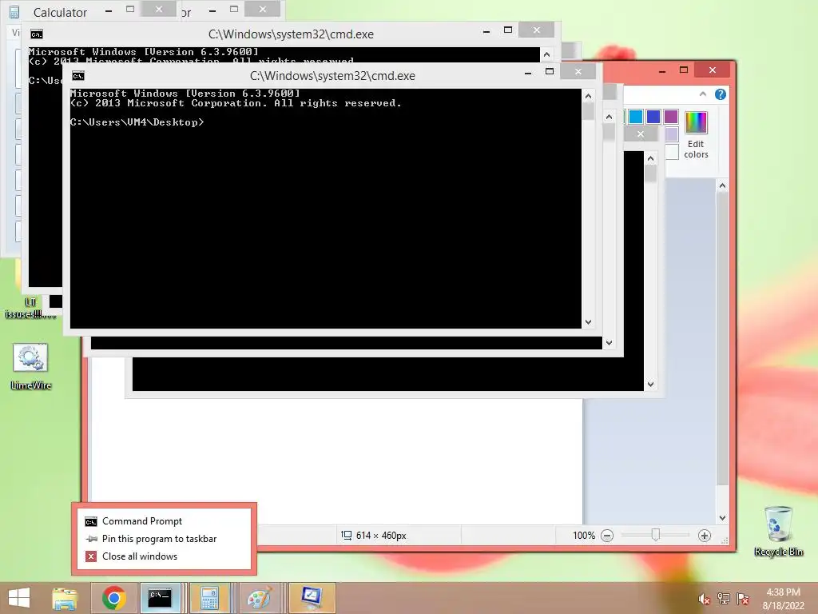This screenshot has width=818, height=614.
Task: Open Paint's Edit colors dialog
Action: (696, 134)
